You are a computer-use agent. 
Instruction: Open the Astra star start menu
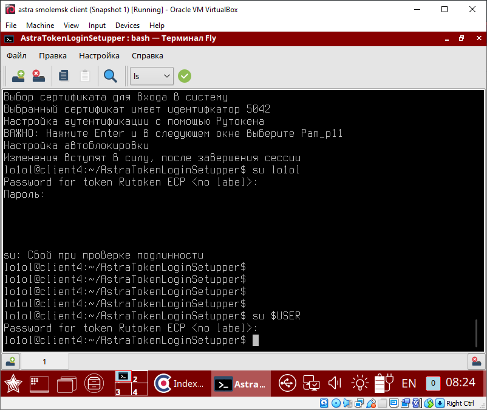(13, 384)
